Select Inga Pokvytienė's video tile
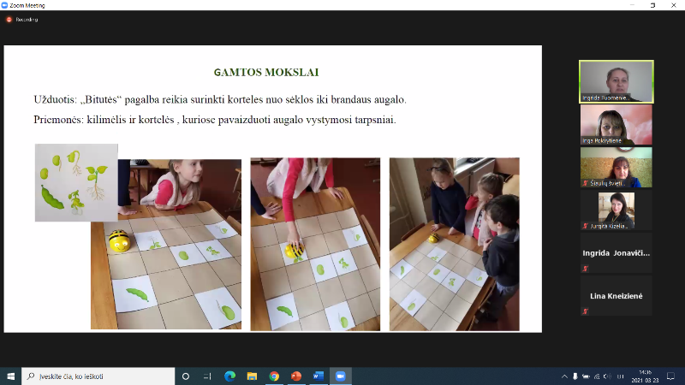The height and width of the screenshot is (385, 685). (616, 124)
